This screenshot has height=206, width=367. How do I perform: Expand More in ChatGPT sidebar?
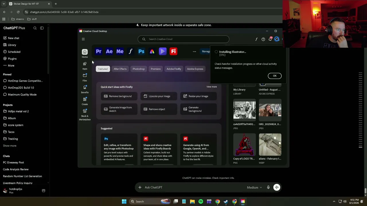point(11,66)
